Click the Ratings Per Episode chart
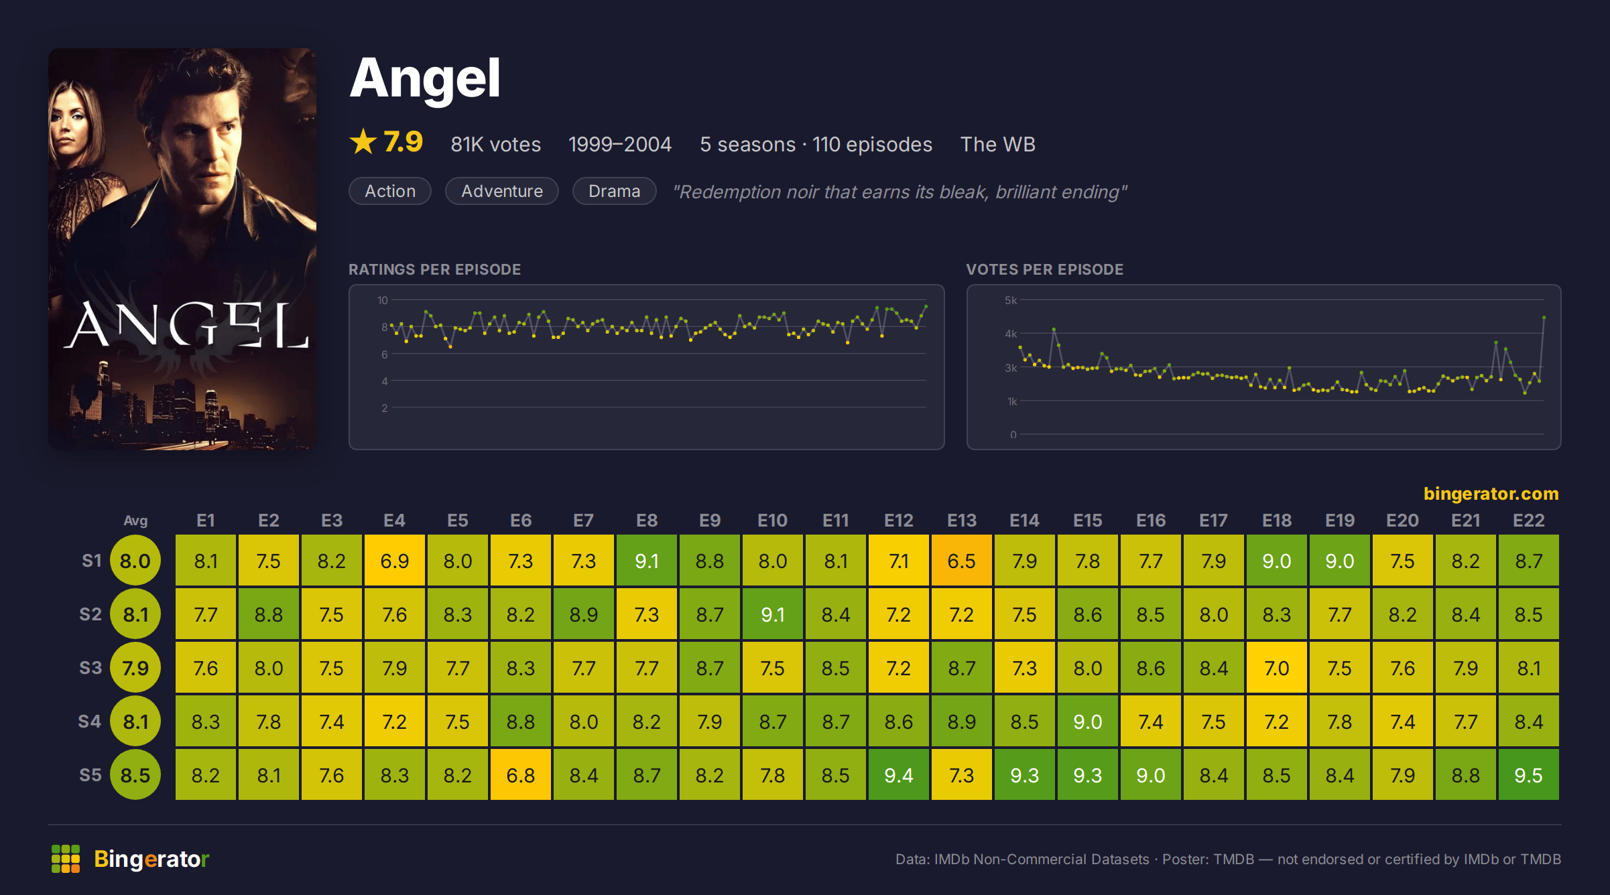This screenshot has width=1610, height=895. 647,367
